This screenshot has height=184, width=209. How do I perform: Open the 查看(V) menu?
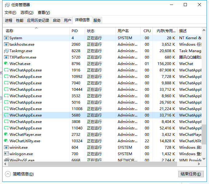(44, 13)
